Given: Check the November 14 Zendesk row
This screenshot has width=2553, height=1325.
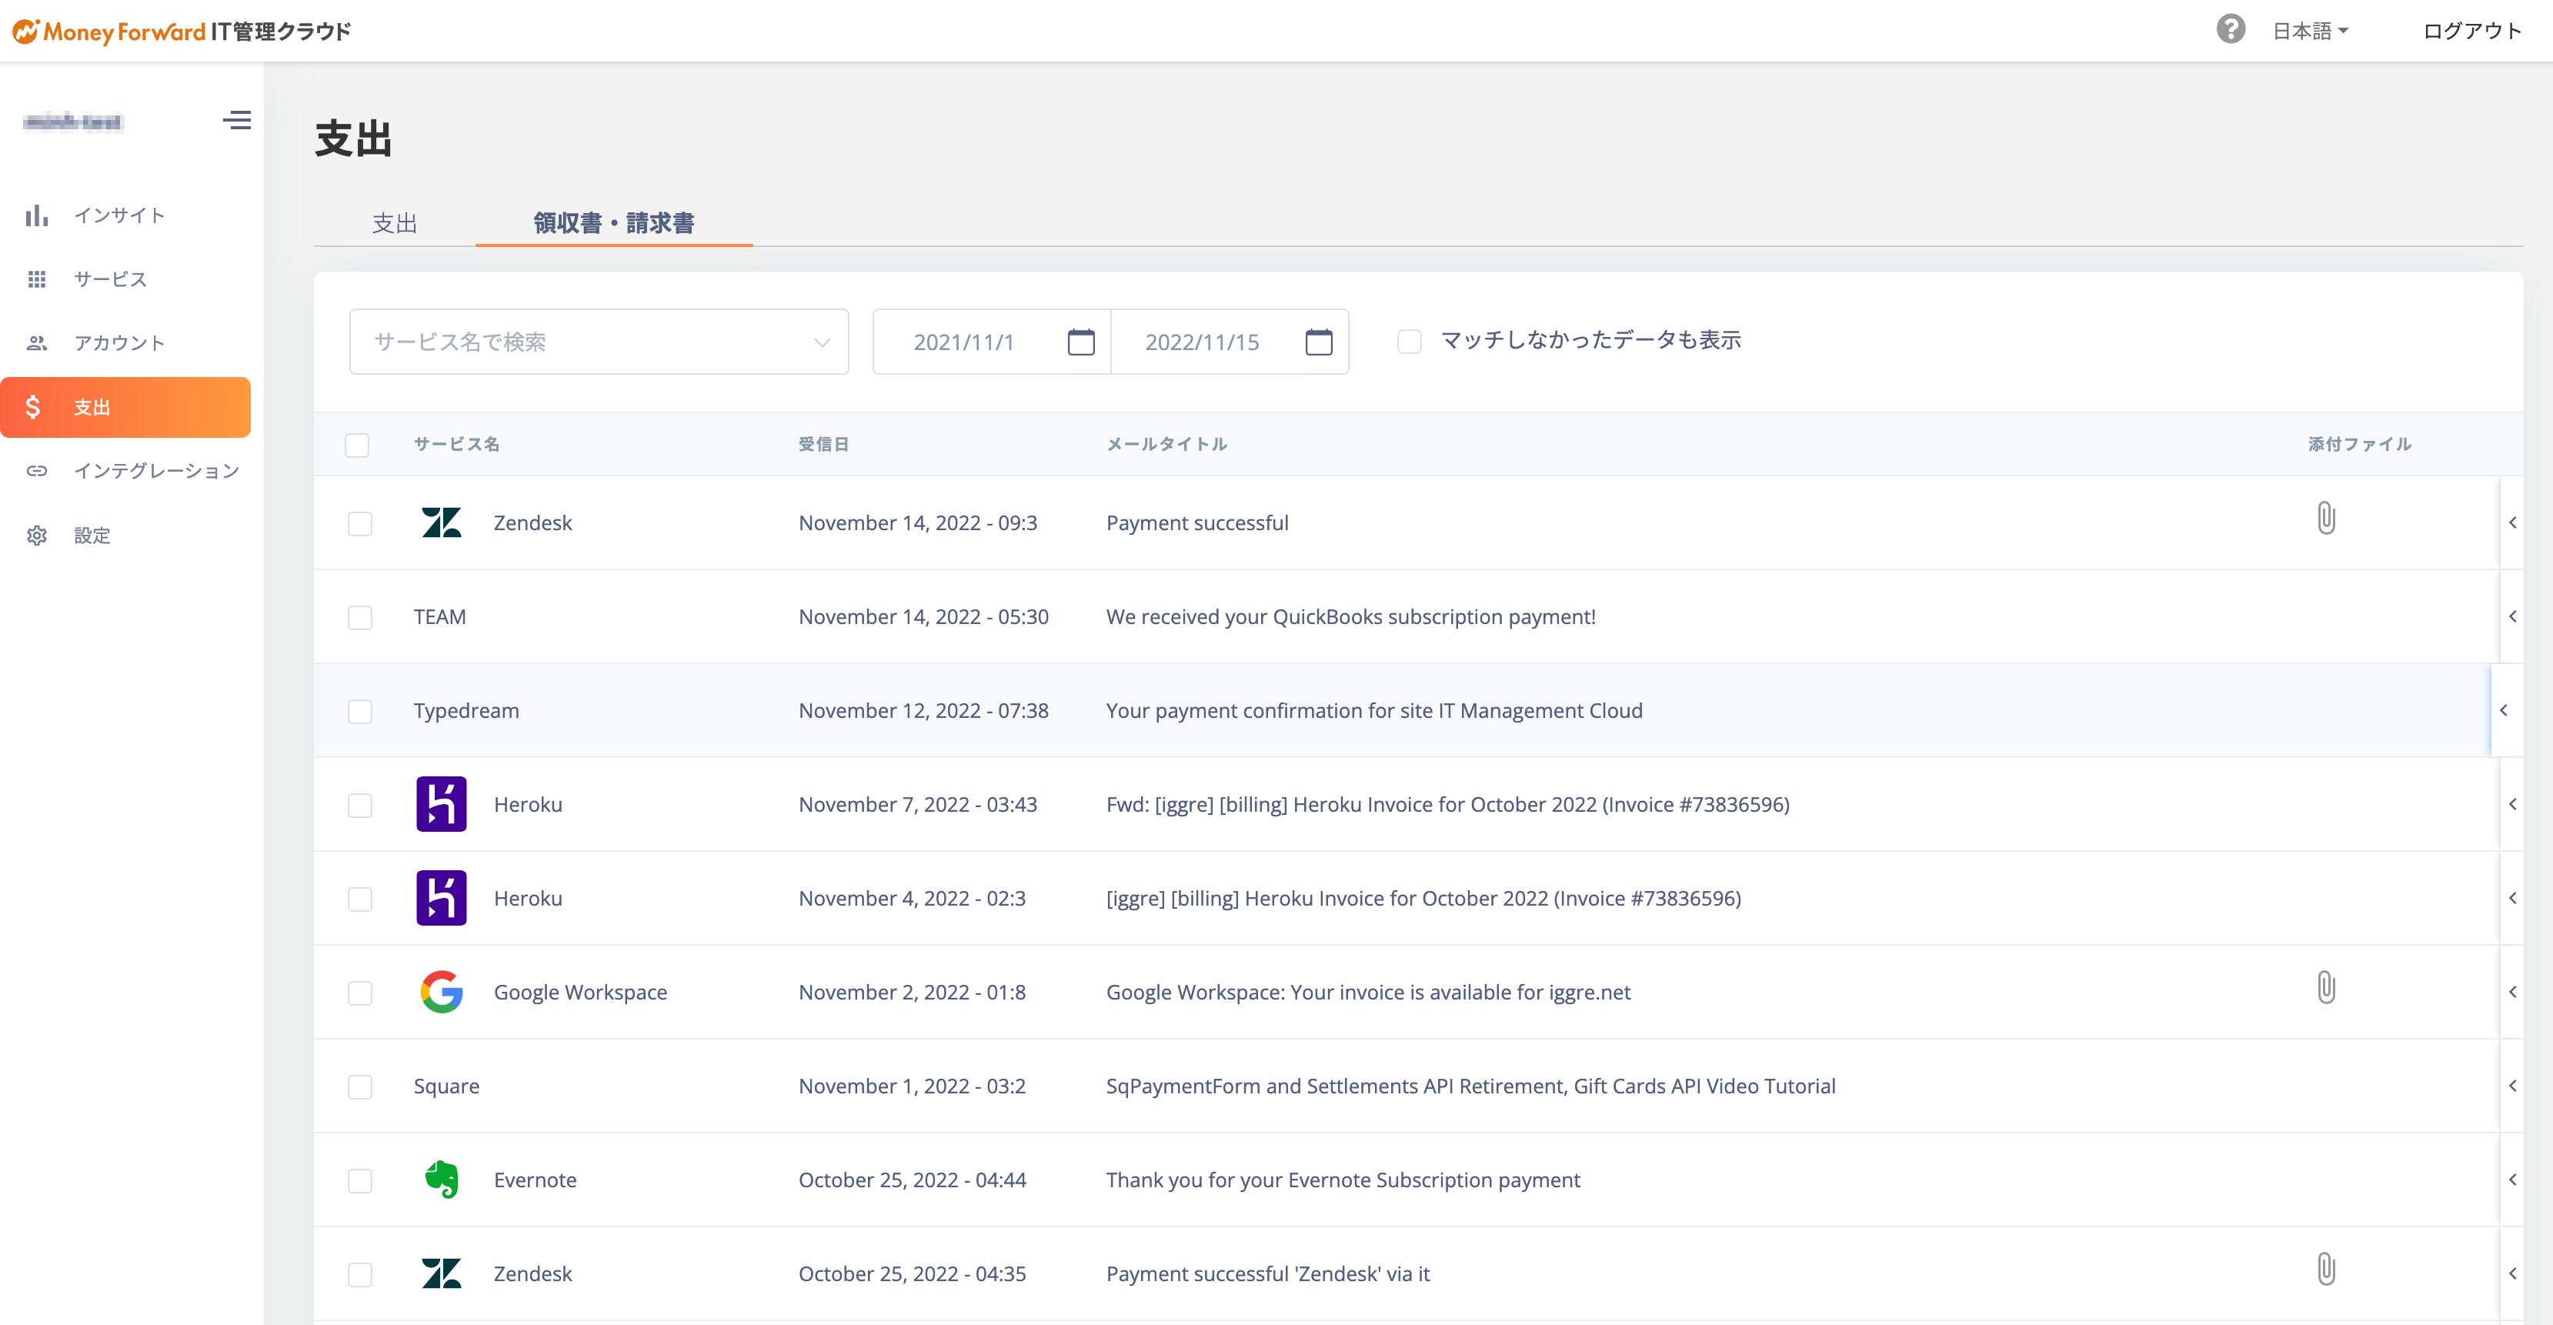Looking at the screenshot, I should [x=360, y=523].
